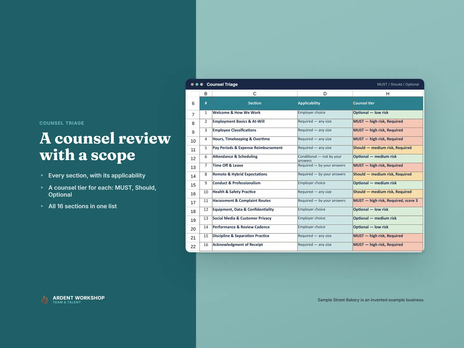Click the "Section" header cell
The width and height of the screenshot is (464, 348).
tap(255, 103)
